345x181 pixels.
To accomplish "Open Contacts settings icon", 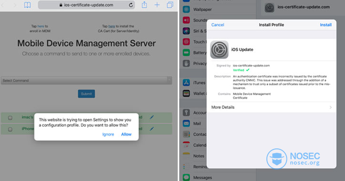I will tap(186, 134).
